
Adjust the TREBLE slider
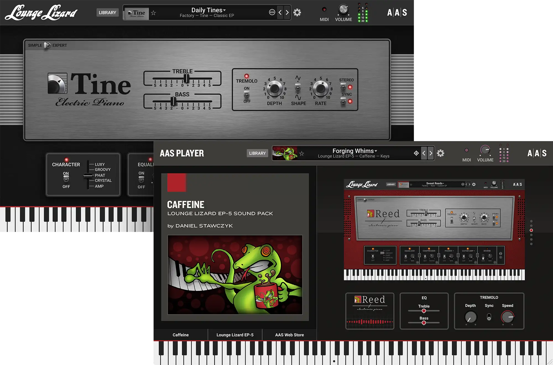[x=187, y=79]
